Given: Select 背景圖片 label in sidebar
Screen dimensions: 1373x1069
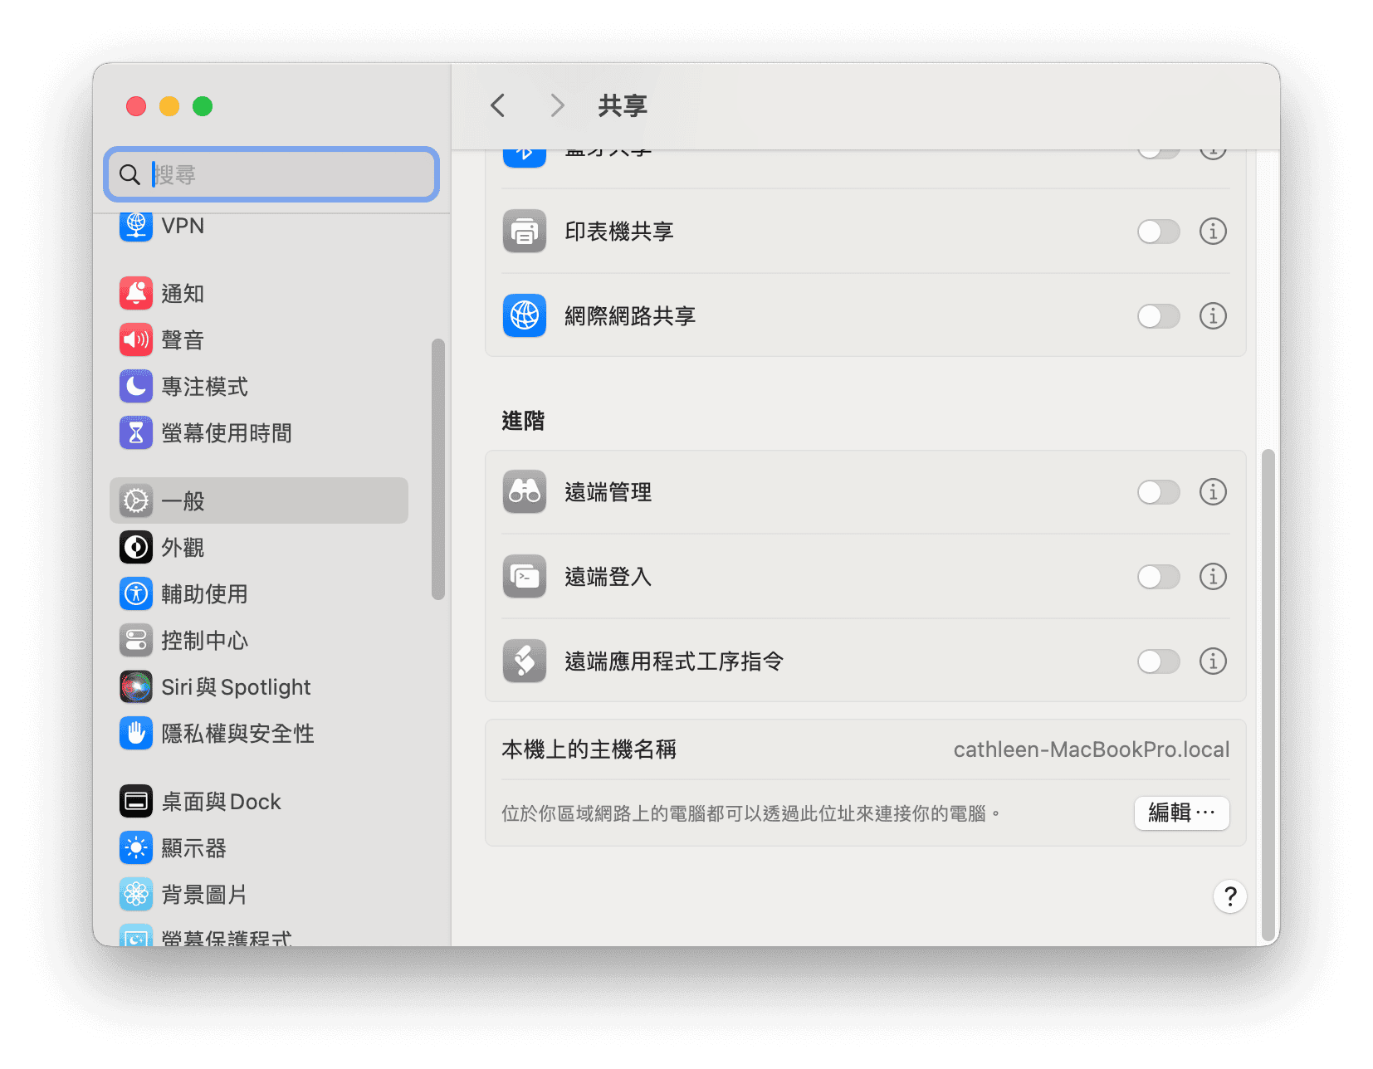Looking at the screenshot, I should [x=204, y=894].
